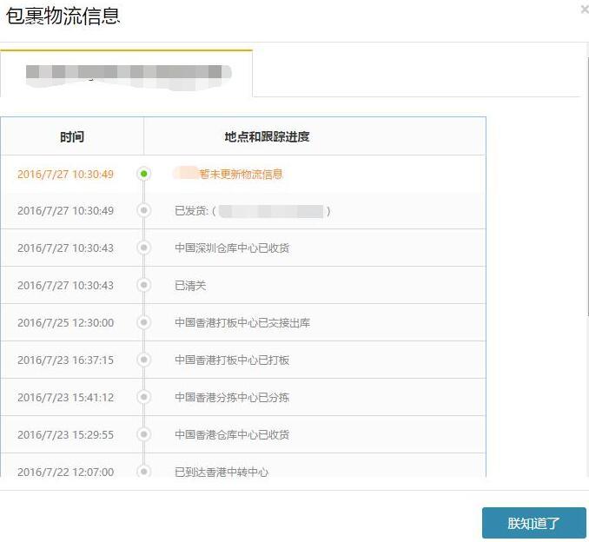Click the timestamp 2016/7/25 12:30:00
The height and width of the screenshot is (542, 589).
65,322
